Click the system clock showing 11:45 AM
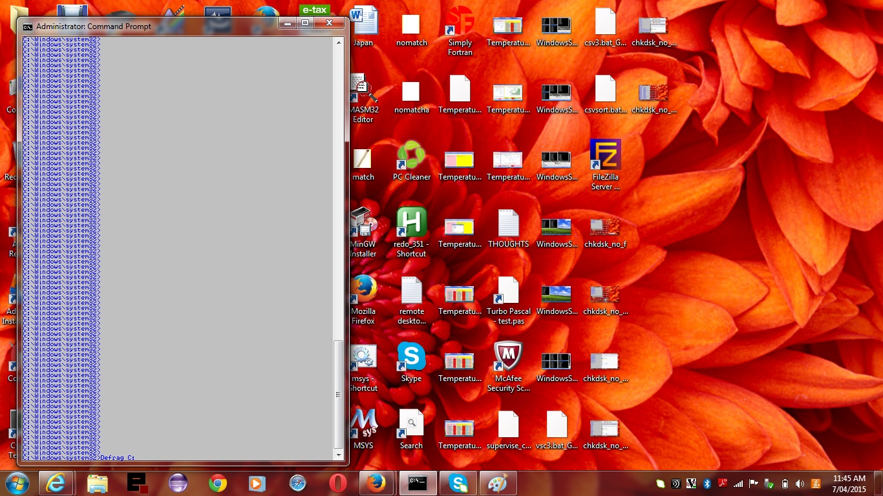This screenshot has width=883, height=496. [849, 483]
